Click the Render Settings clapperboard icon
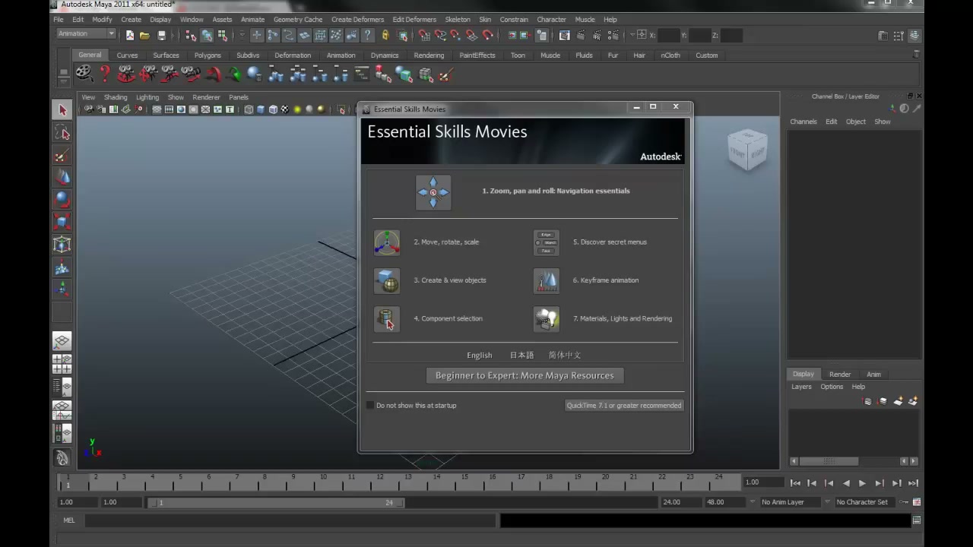The image size is (973, 547). (x=614, y=35)
